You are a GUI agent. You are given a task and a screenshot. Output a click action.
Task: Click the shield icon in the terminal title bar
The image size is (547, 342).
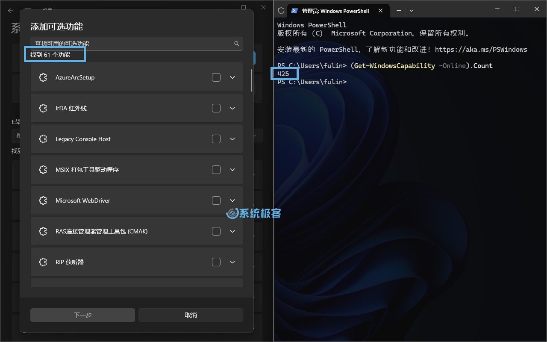point(281,10)
